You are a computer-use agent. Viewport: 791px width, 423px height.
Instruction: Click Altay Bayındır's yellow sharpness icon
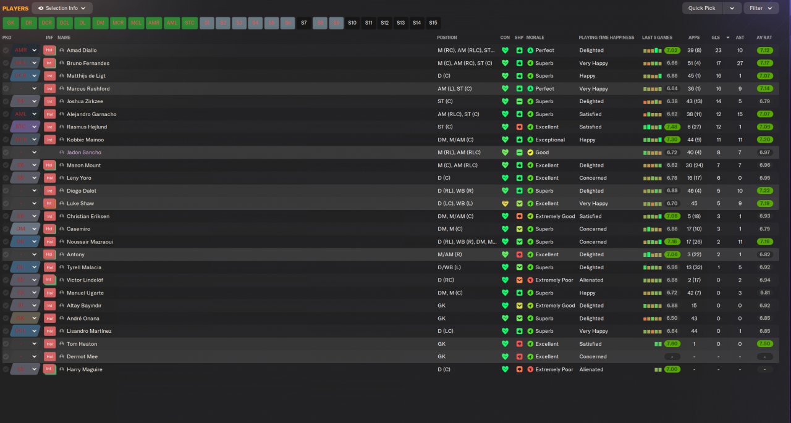[520, 306]
